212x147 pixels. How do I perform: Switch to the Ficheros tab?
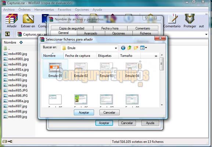tap(145, 33)
